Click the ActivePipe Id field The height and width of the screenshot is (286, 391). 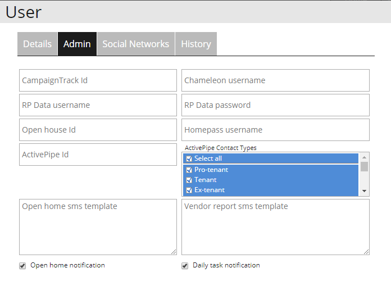(x=98, y=155)
